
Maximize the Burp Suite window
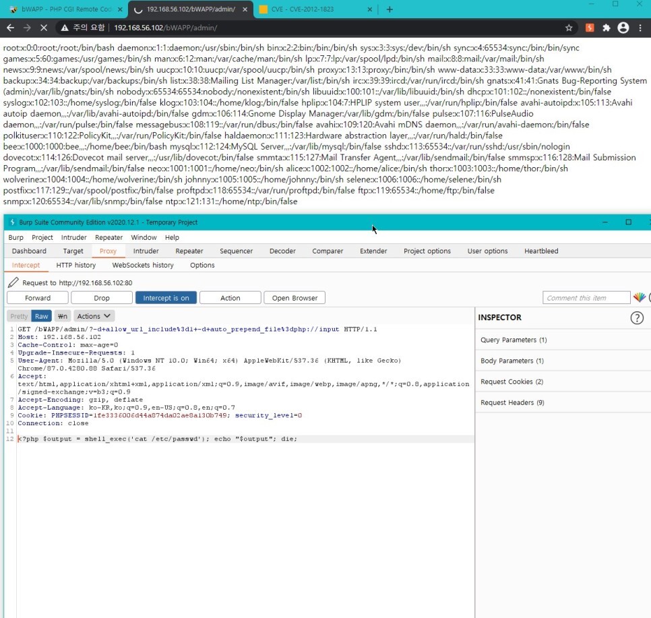pyautogui.click(x=628, y=222)
